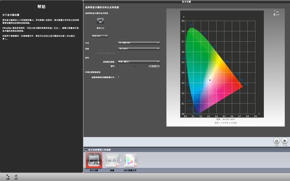Click the white point xy readout below chart

(x=225, y=123)
